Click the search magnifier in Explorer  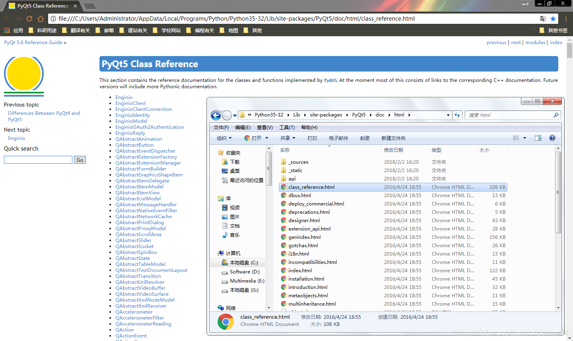coord(556,115)
